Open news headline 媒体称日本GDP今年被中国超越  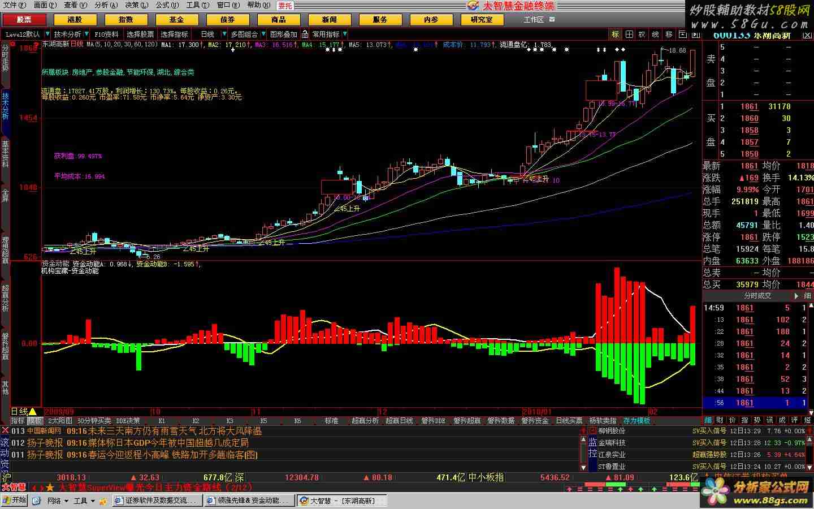click(167, 442)
